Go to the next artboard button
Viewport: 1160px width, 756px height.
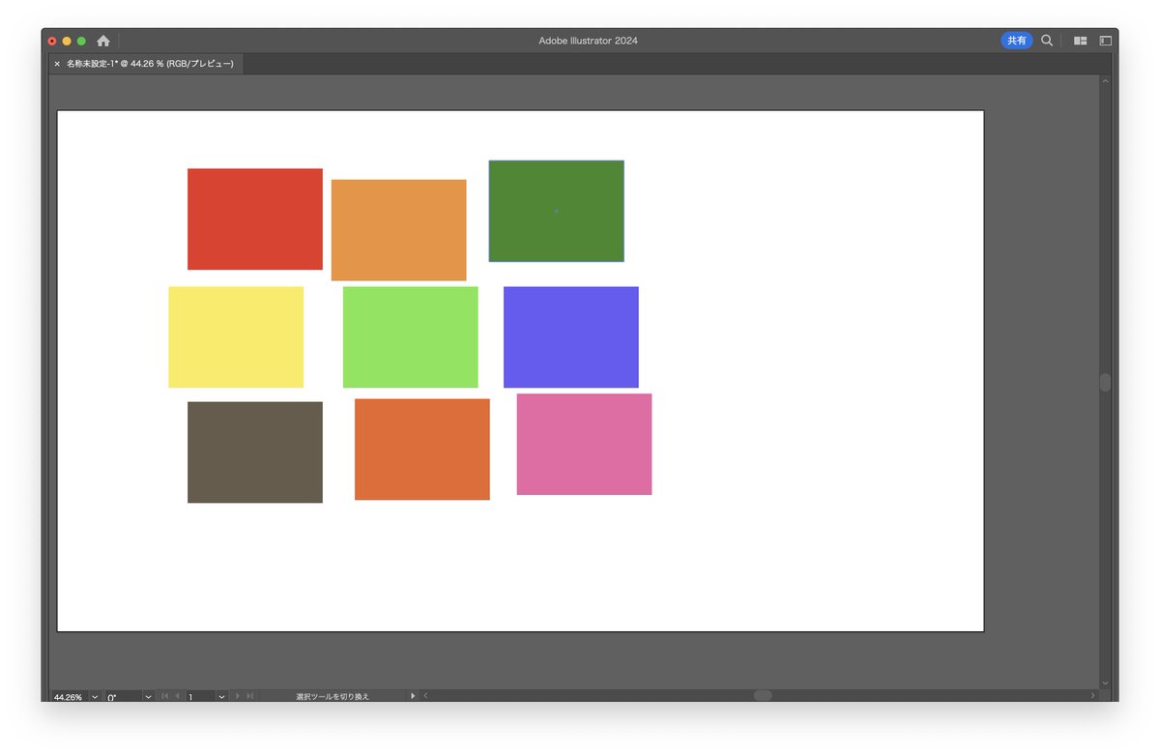(x=238, y=696)
